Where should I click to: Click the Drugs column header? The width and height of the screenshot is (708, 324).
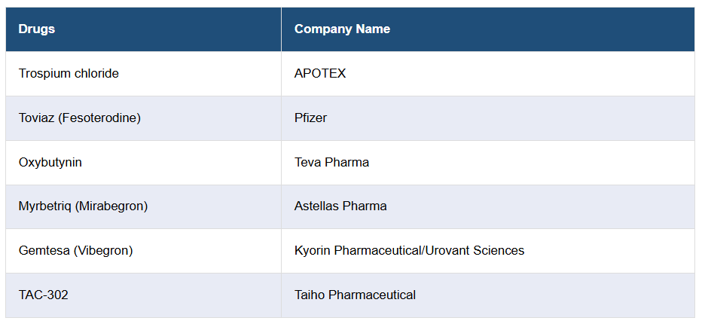[37, 29]
